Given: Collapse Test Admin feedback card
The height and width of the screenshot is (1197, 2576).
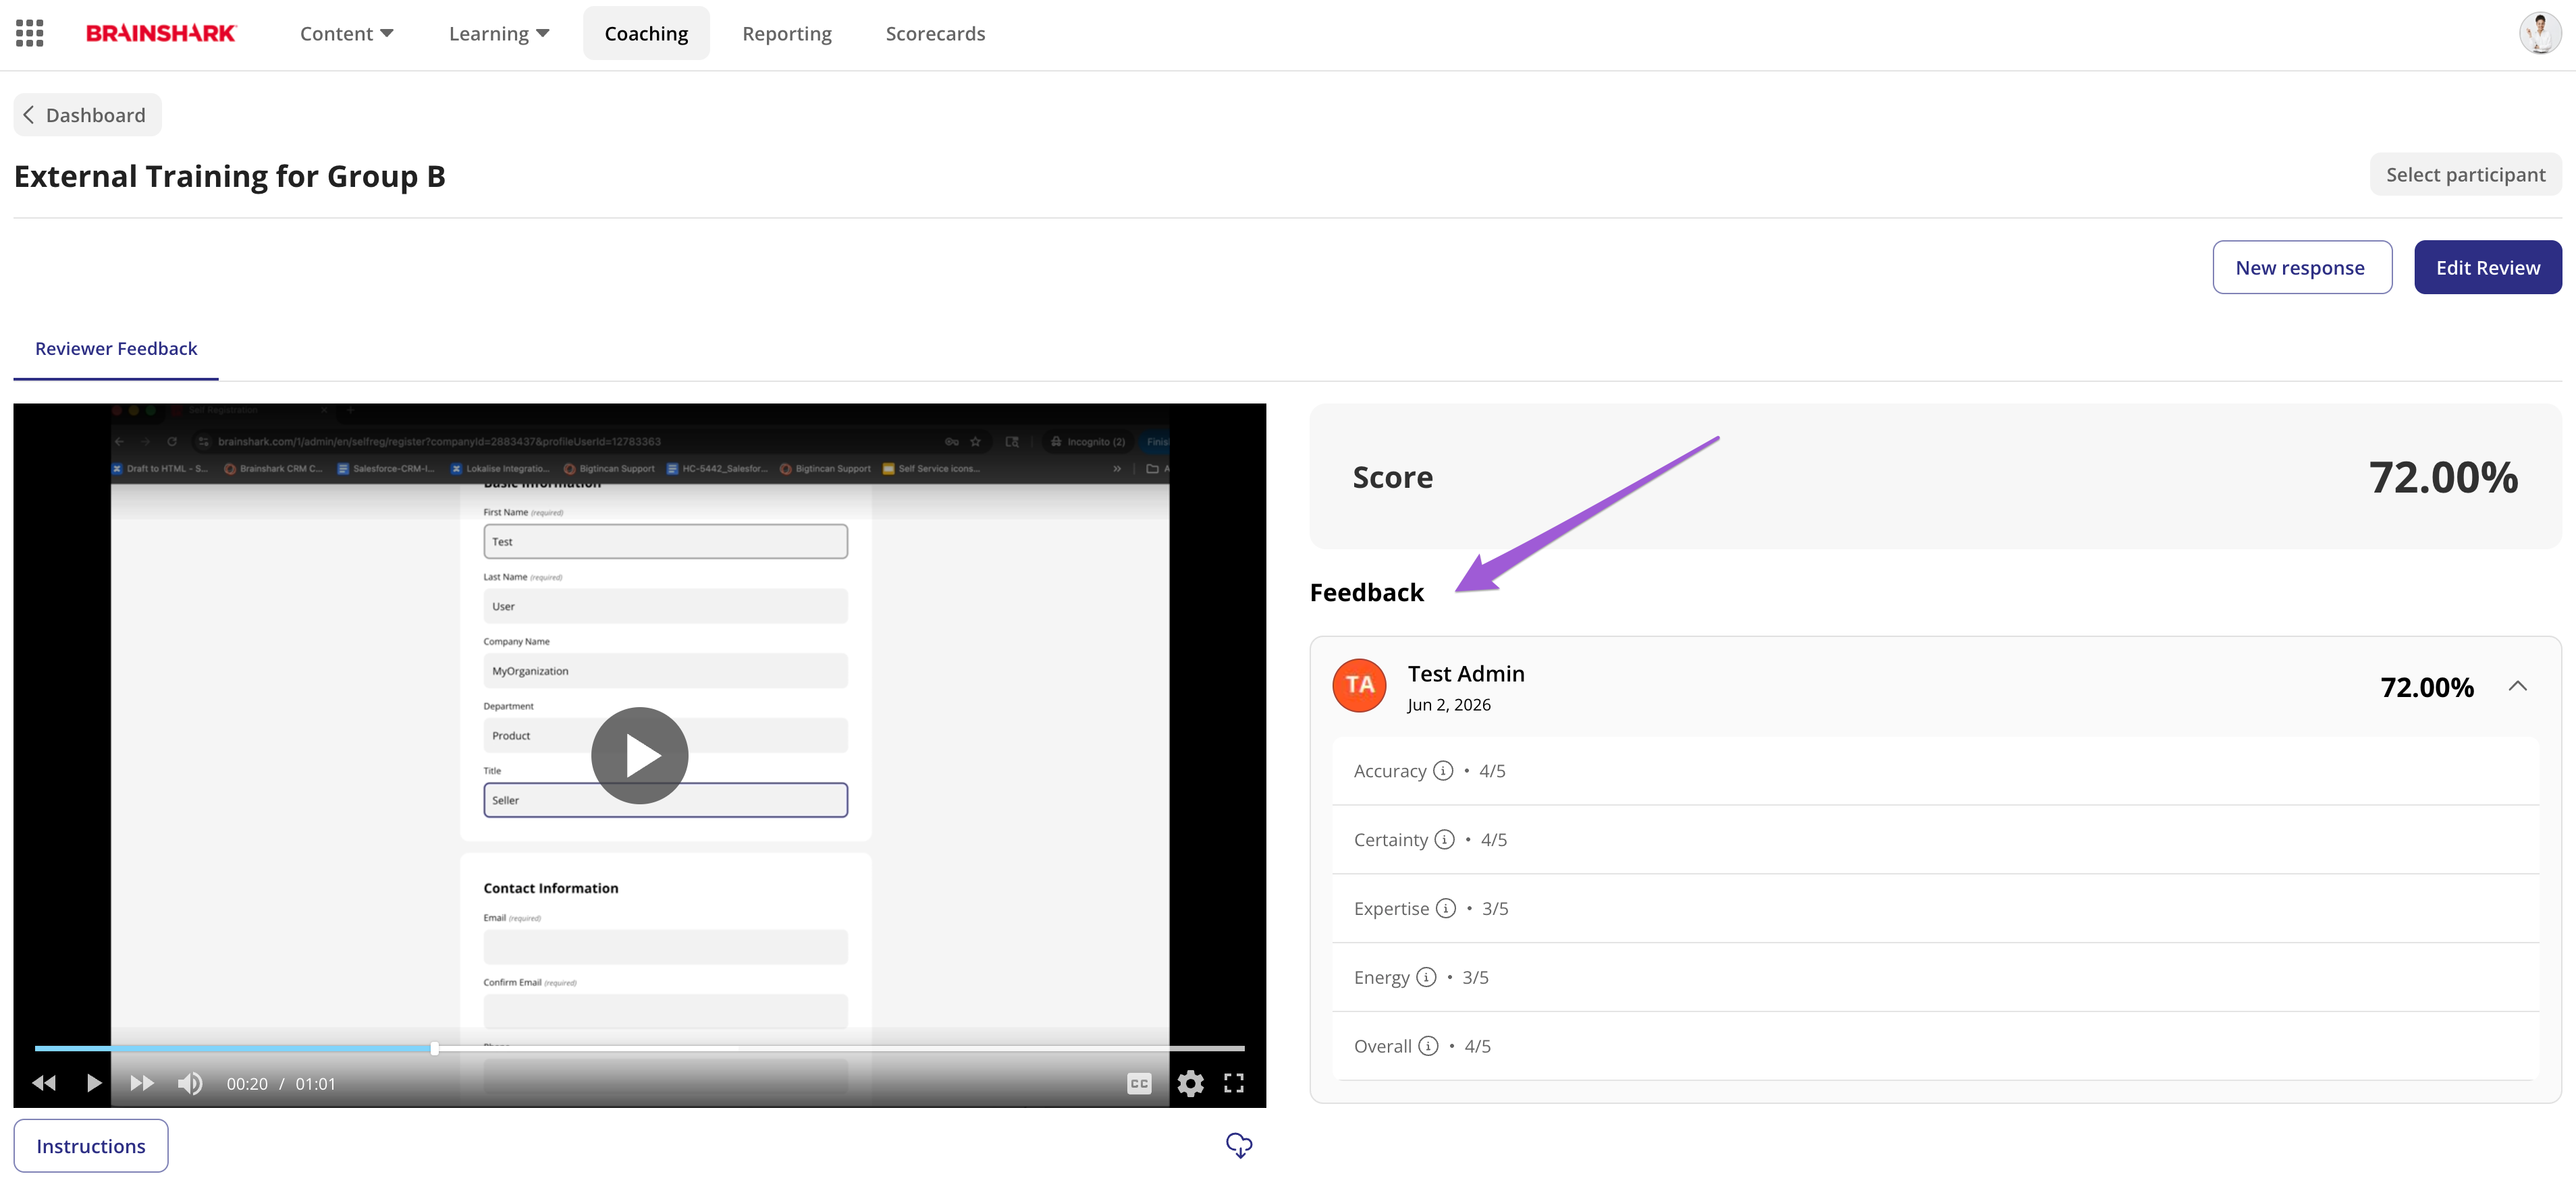Looking at the screenshot, I should click(x=2518, y=686).
